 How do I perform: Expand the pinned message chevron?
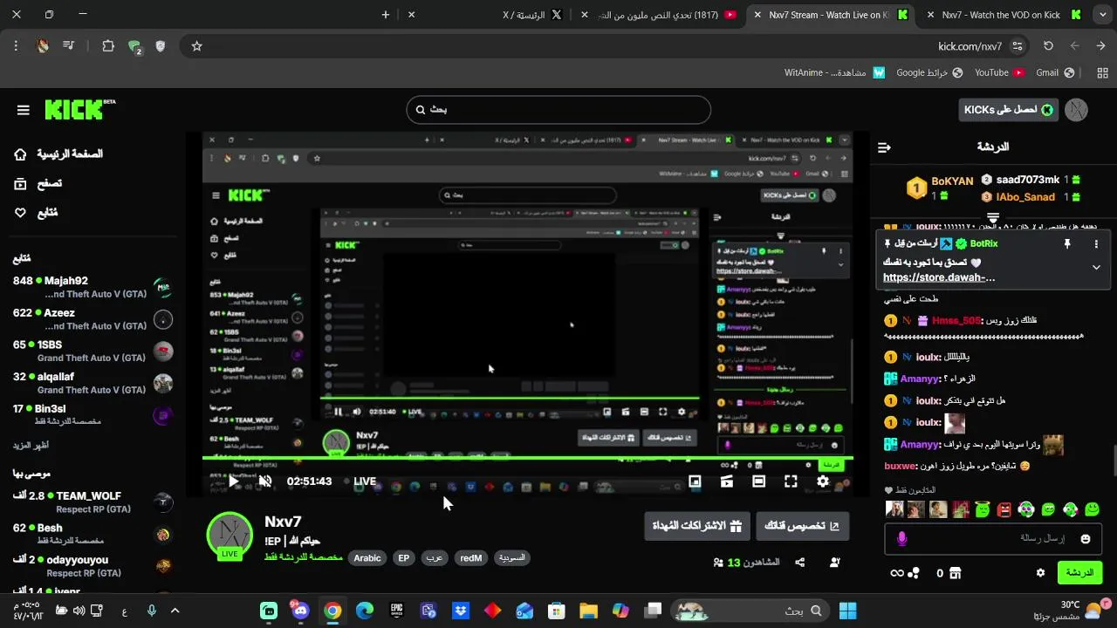[x=1096, y=268]
